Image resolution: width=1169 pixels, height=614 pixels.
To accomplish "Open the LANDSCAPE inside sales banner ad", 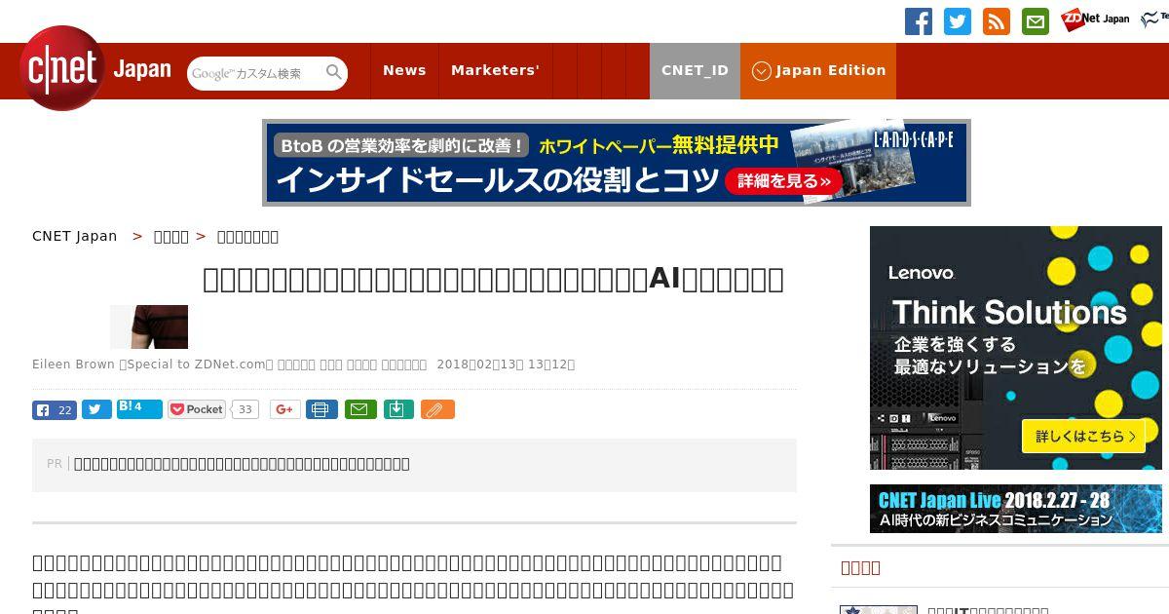I will click(617, 163).
